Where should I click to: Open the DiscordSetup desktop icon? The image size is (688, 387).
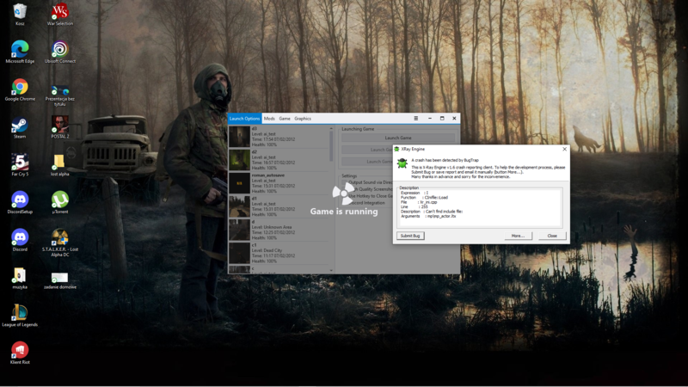20,203
